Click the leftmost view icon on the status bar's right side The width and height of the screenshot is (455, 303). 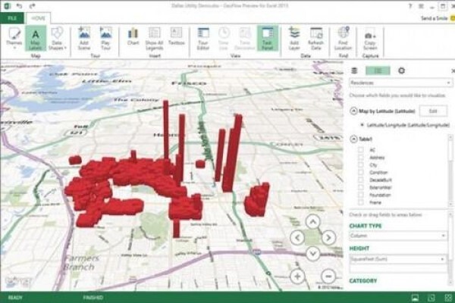click(x=415, y=298)
